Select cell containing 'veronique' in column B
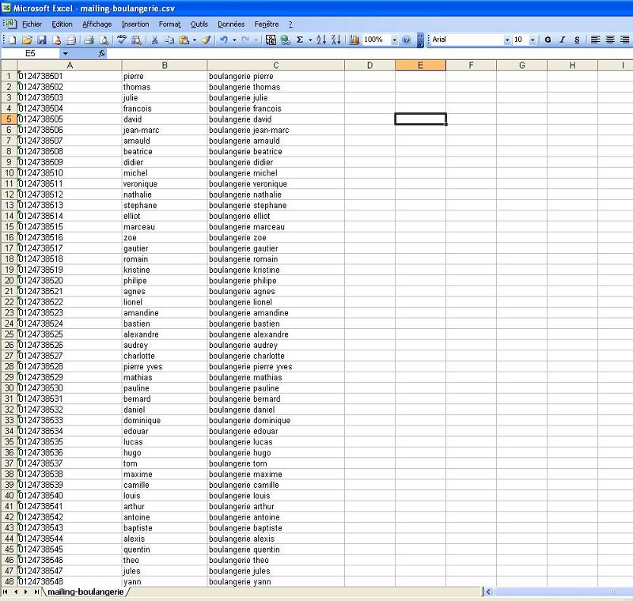633x601 pixels. coord(165,184)
